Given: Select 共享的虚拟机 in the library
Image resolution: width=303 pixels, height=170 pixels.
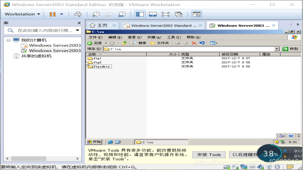Looking at the screenshot, I should (x=36, y=56).
